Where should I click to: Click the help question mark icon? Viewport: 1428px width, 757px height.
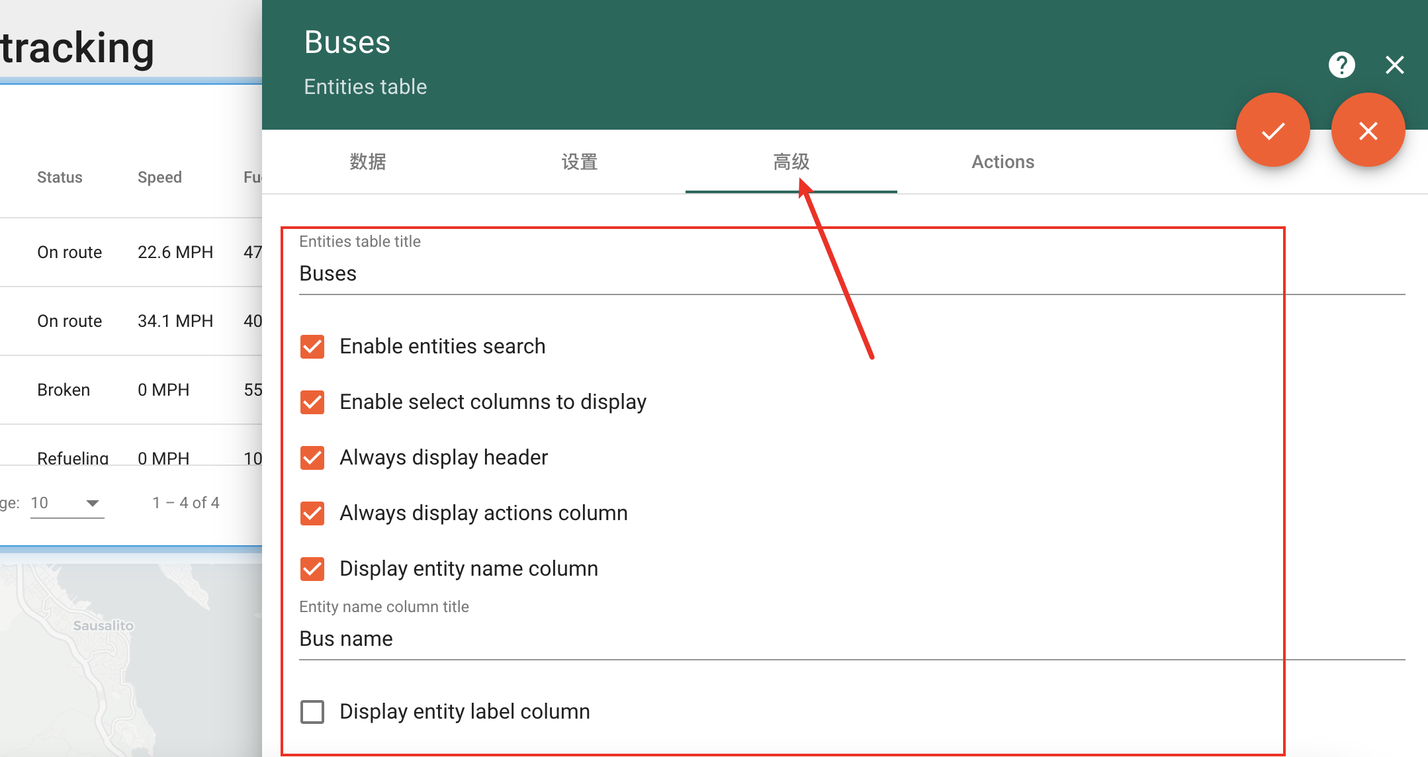[1341, 65]
